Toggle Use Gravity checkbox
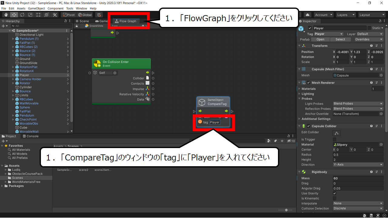Image resolution: width=388 pixels, height=218 pixels. click(x=335, y=193)
